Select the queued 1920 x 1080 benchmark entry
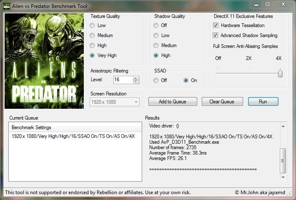This screenshot has width=296, height=200. (73, 136)
